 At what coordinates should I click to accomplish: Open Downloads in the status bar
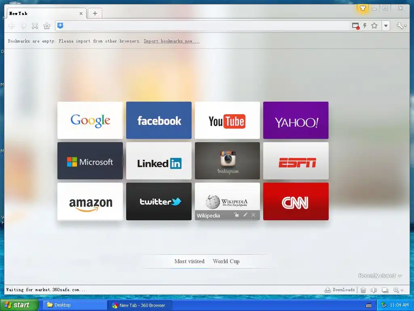(x=340, y=290)
